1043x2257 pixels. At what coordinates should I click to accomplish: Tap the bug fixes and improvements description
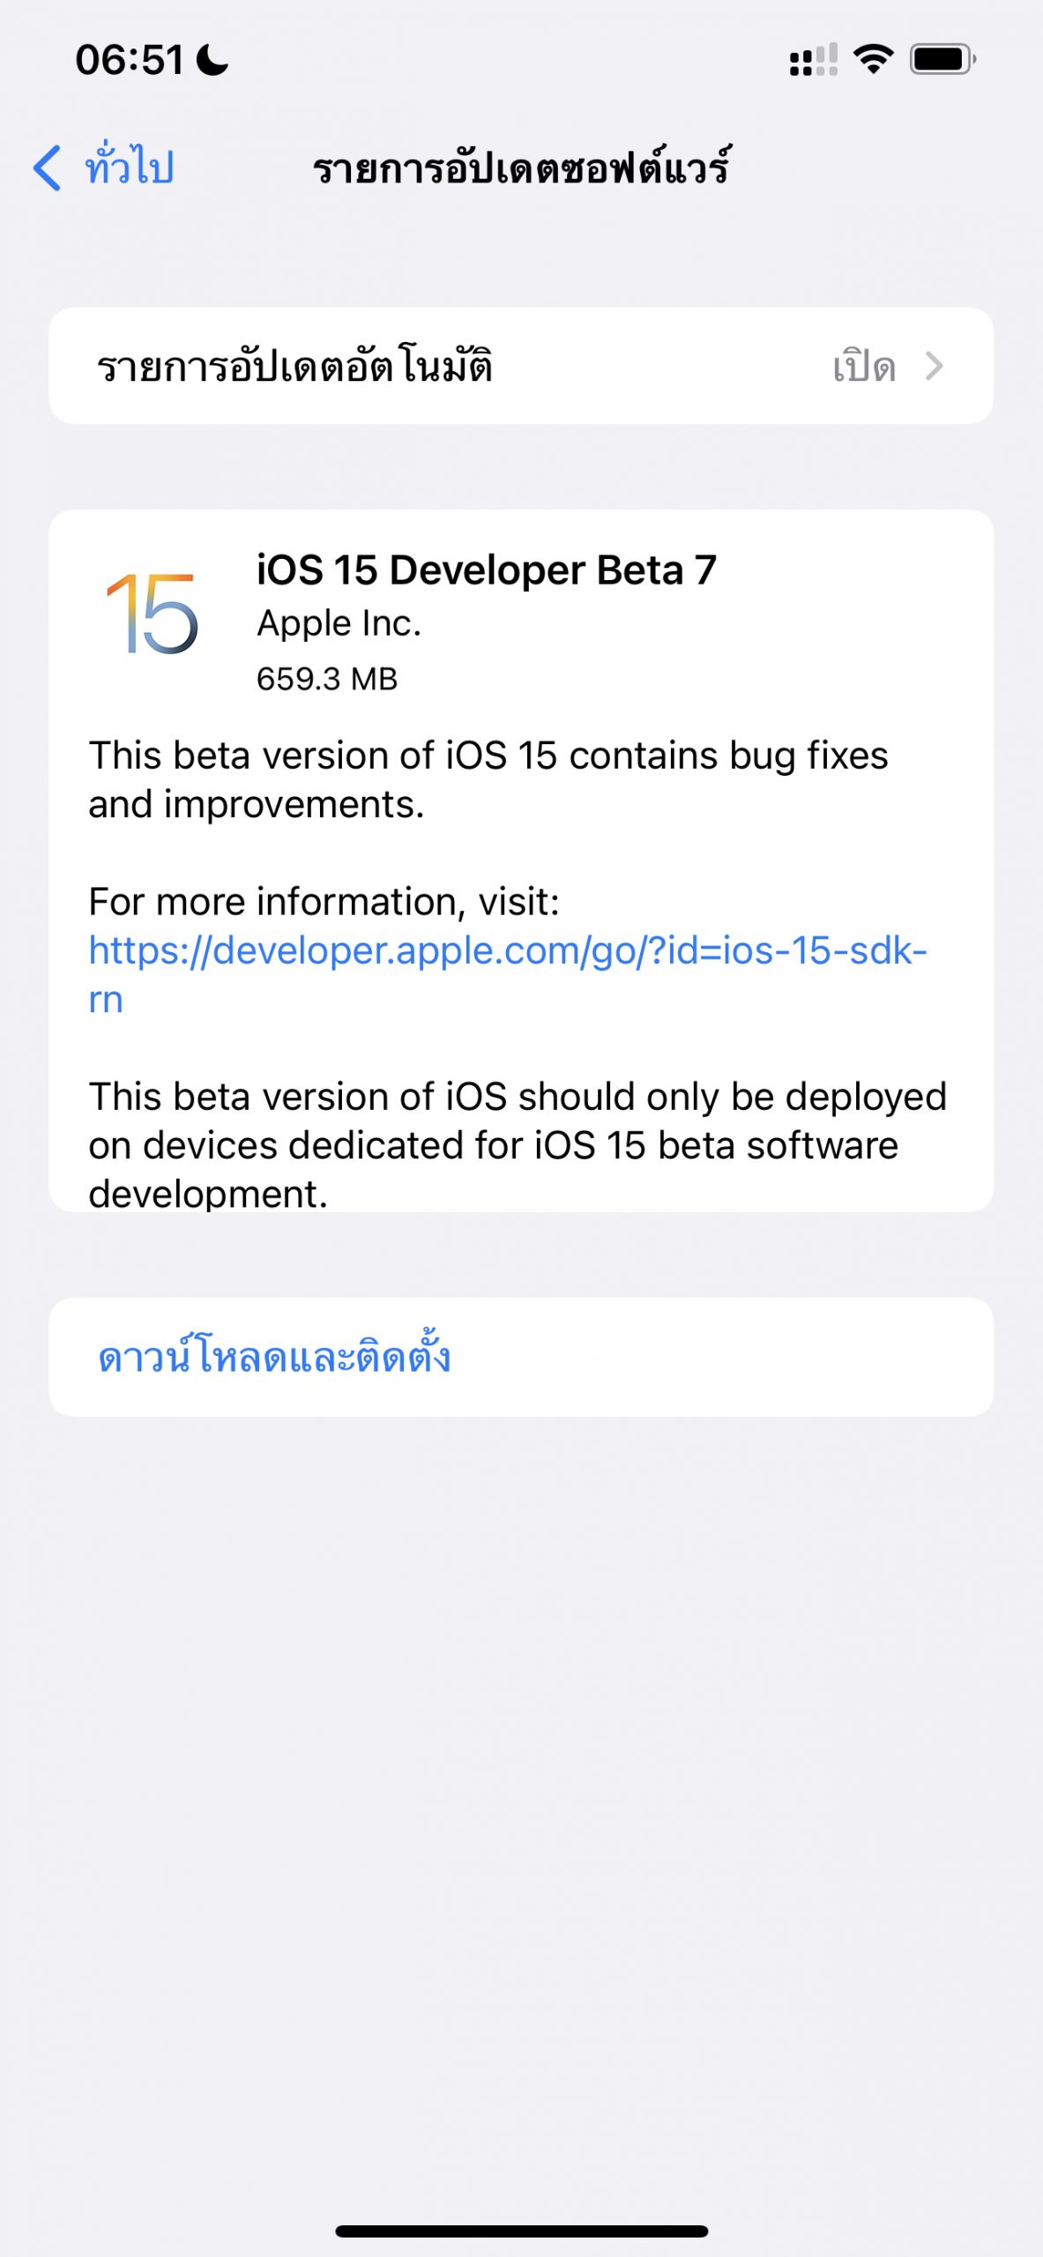[x=488, y=779]
